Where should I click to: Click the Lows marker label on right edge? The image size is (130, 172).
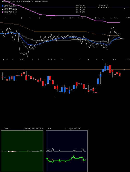point(128,59)
